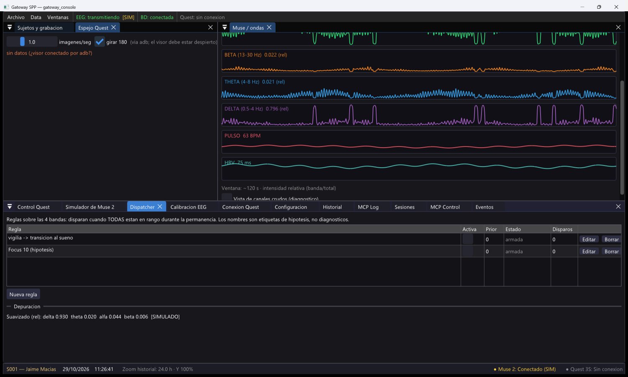This screenshot has height=377, width=628.
Task: Adjust the imagenes/seg slider
Action: point(32,42)
